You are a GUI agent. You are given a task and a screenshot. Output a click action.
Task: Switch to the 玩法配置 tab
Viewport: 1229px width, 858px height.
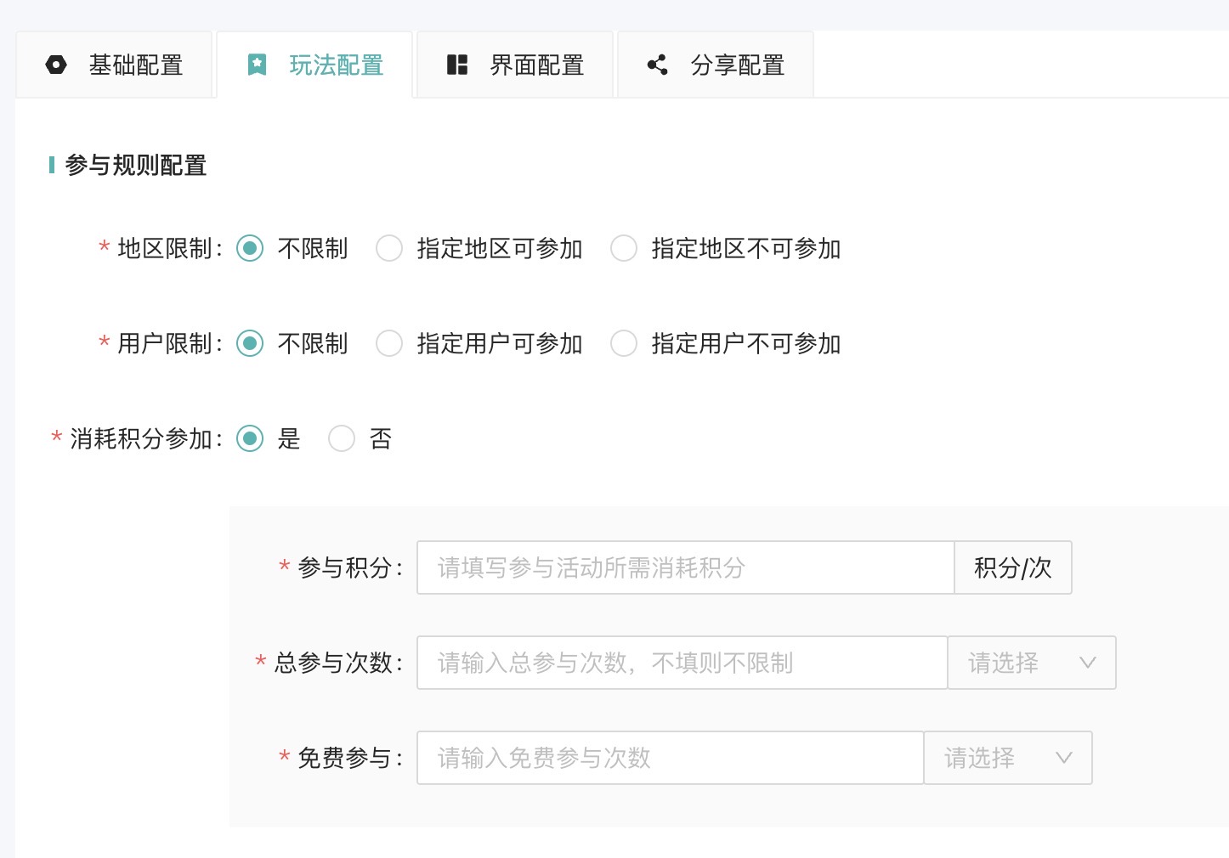point(314,65)
